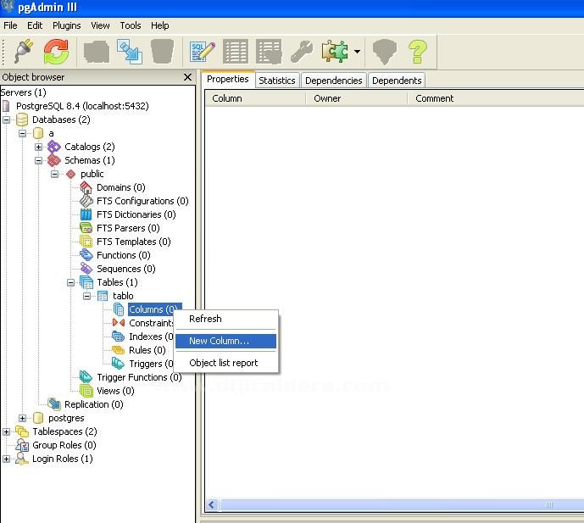The height and width of the screenshot is (523, 584).
Task: Select the Constraints node icon
Action: tap(119, 323)
